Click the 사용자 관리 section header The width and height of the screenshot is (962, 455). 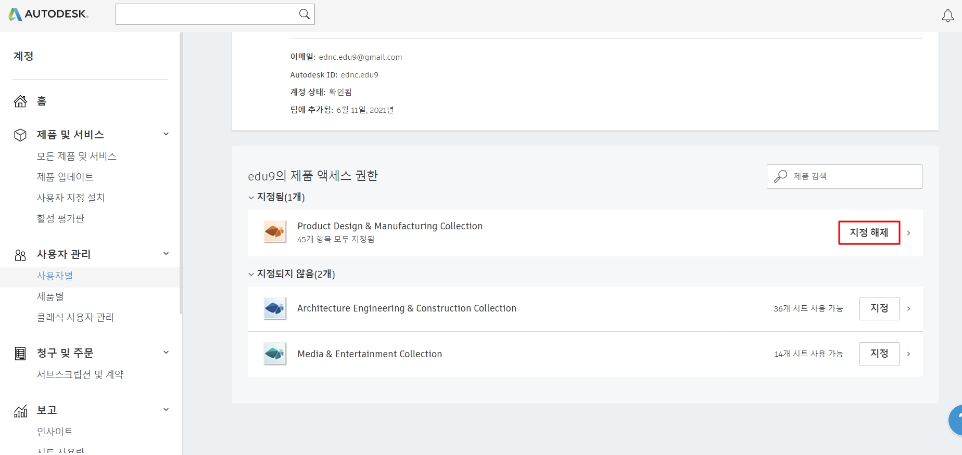(x=64, y=254)
